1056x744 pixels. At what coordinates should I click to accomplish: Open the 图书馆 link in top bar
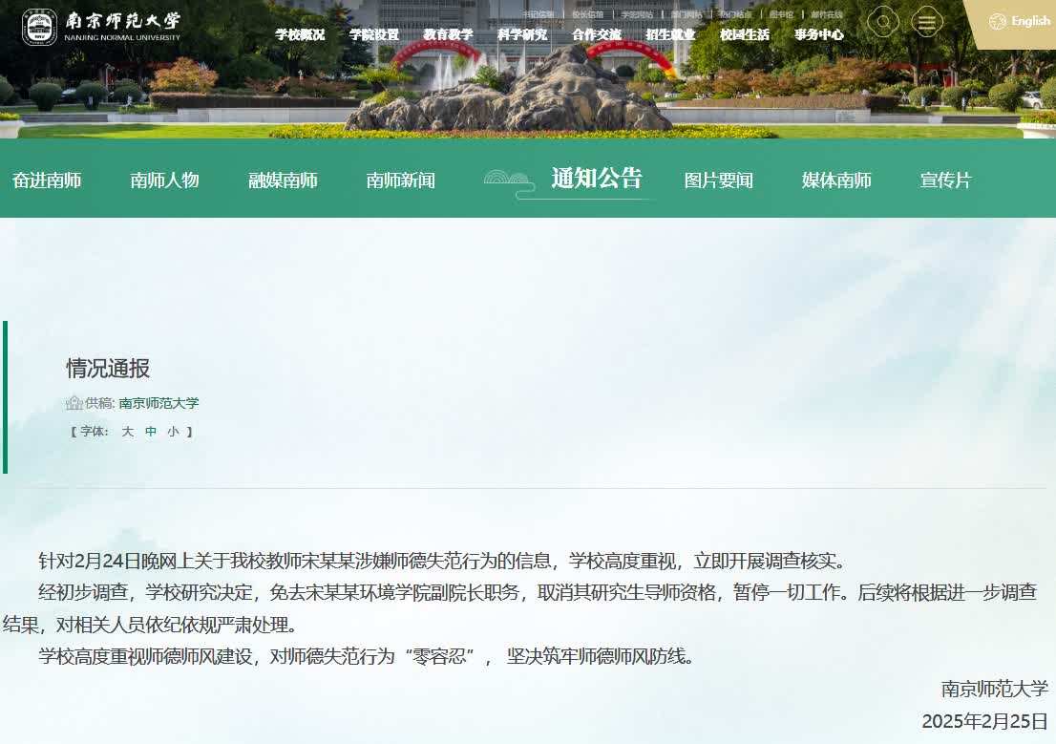[781, 14]
